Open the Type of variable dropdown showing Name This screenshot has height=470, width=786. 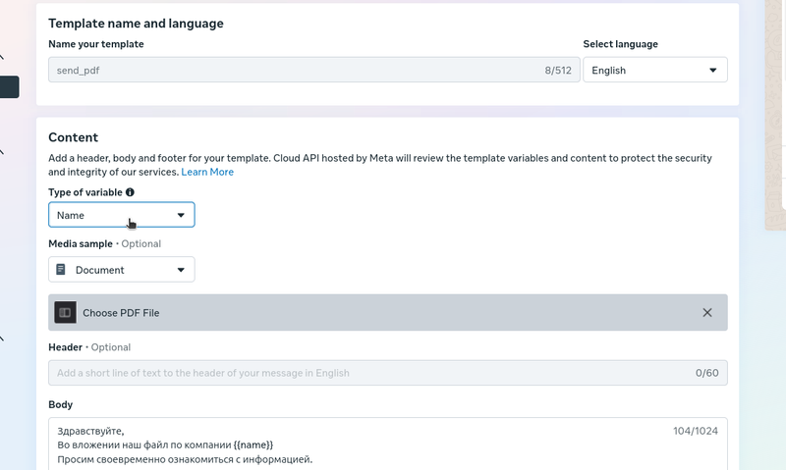[121, 215]
